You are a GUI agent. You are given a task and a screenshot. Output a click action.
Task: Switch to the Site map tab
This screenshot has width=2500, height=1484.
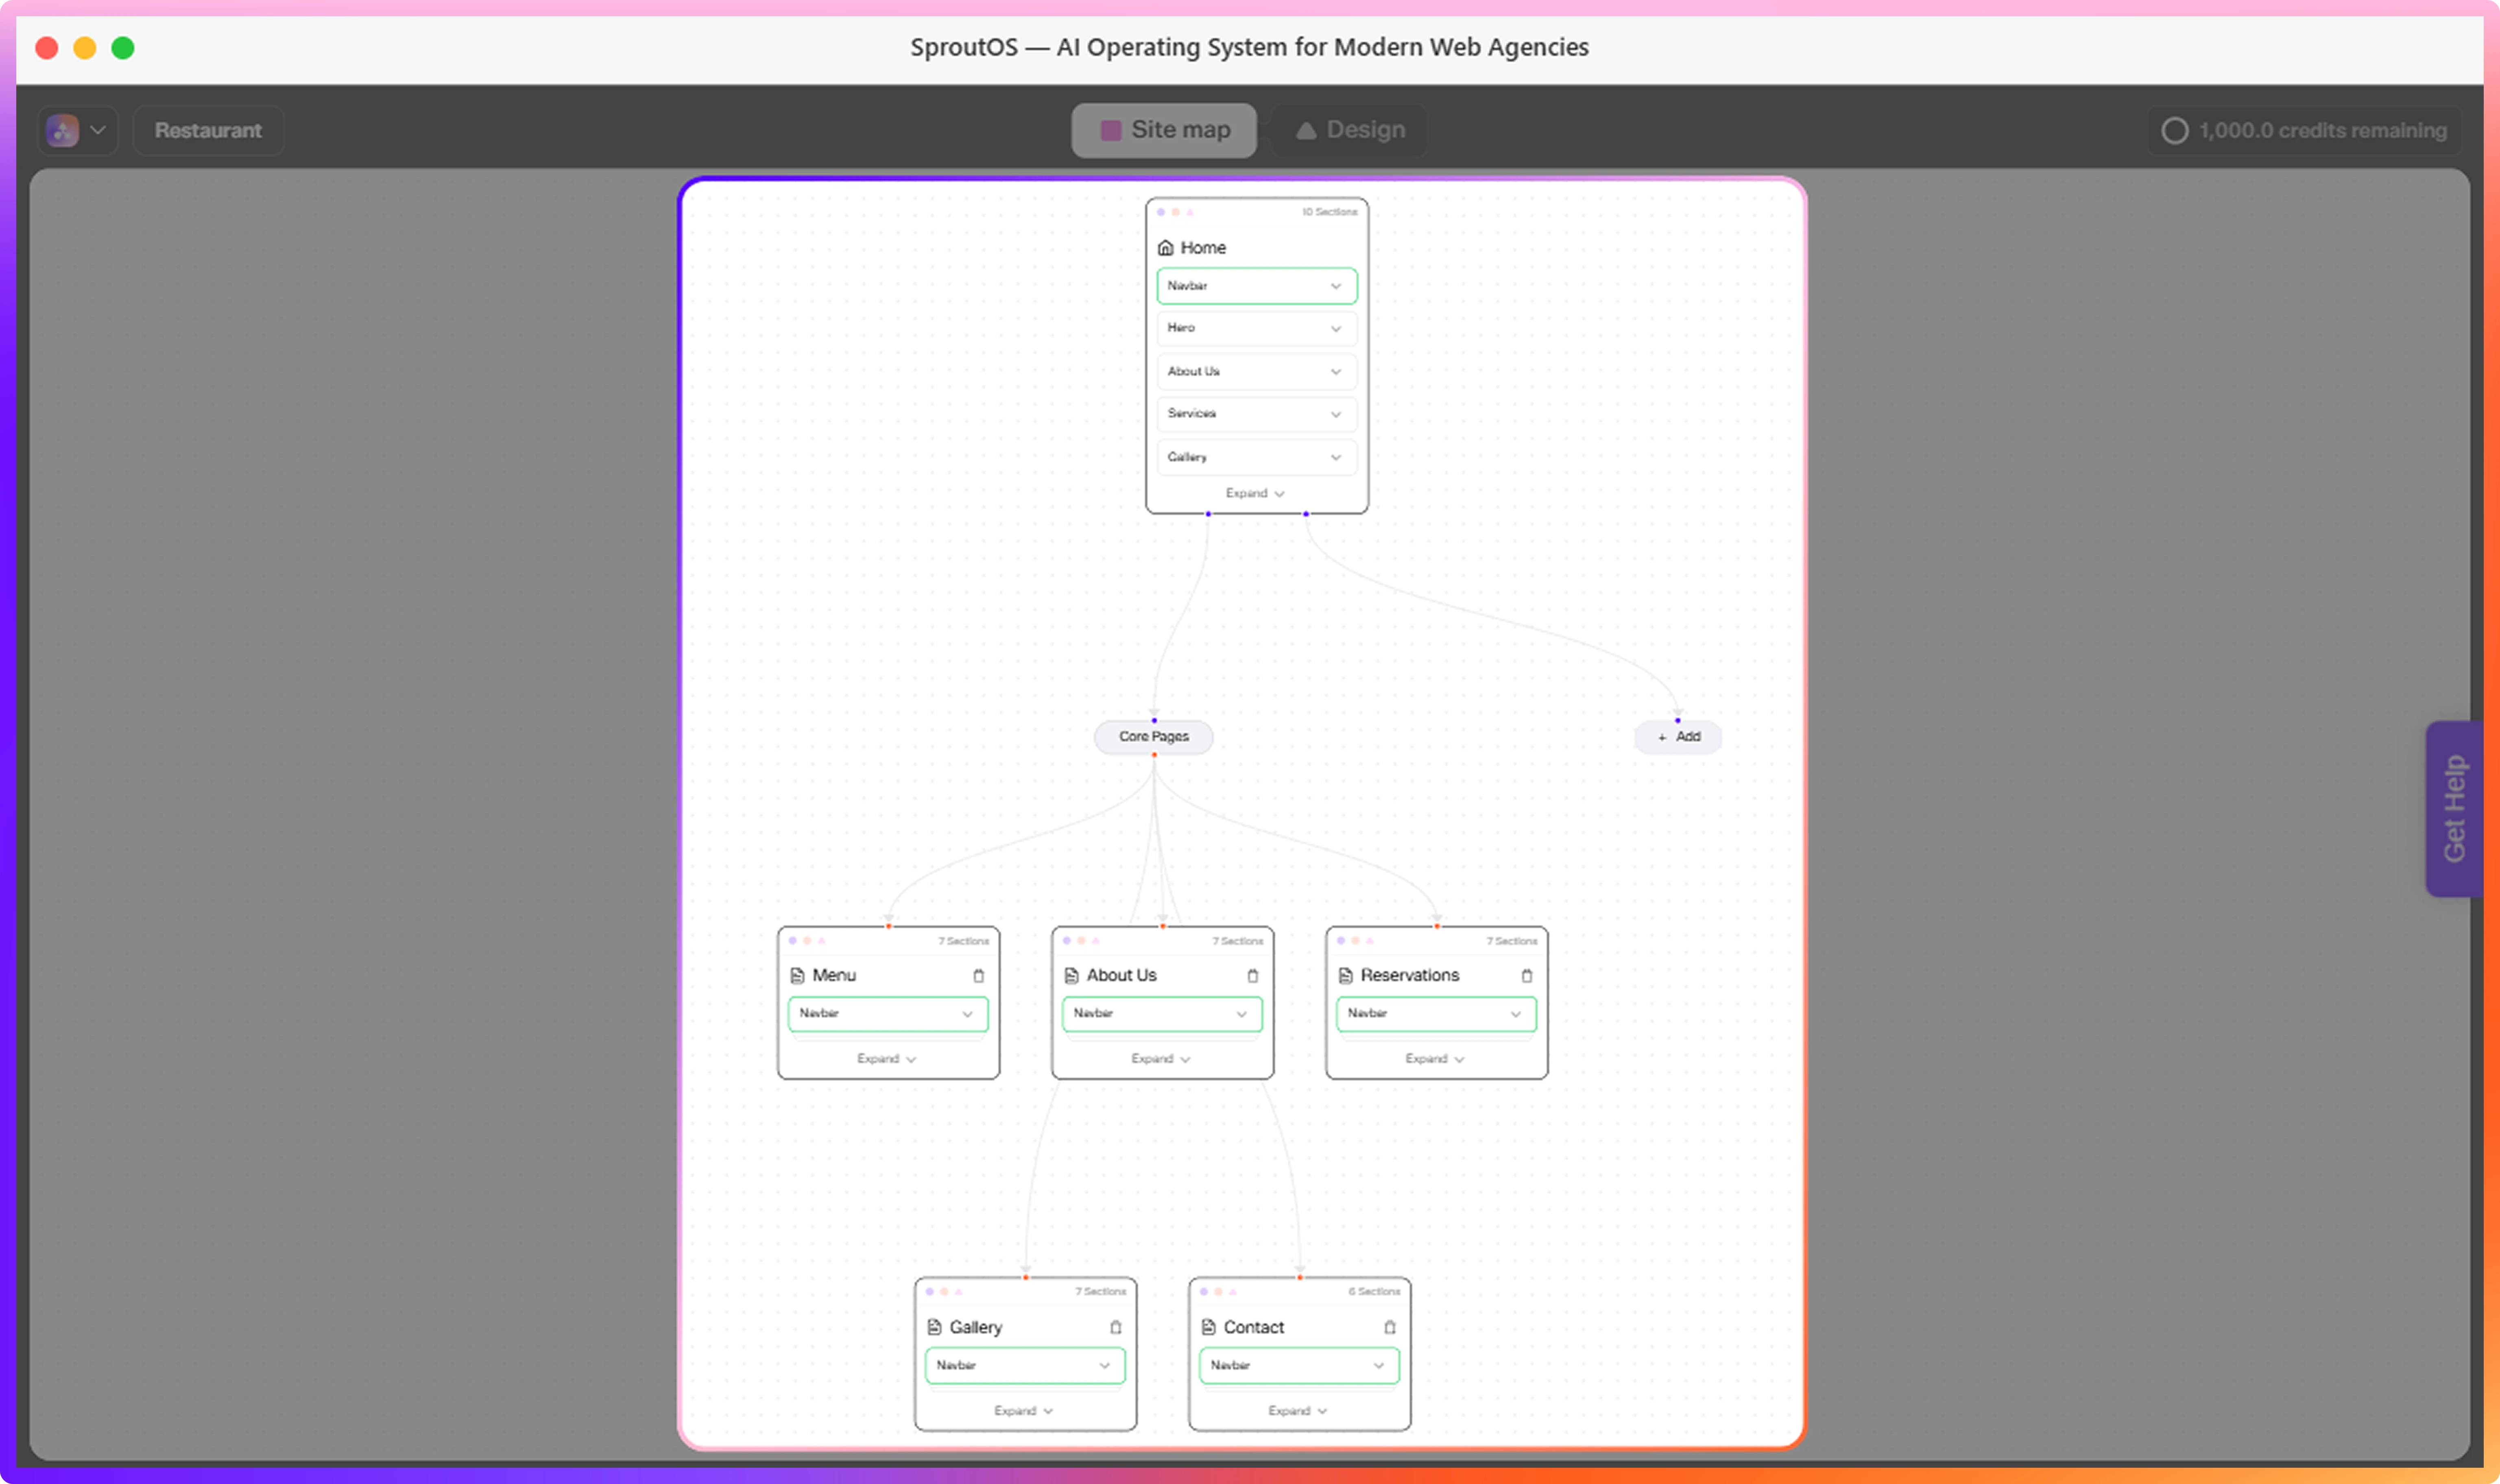coord(1163,130)
